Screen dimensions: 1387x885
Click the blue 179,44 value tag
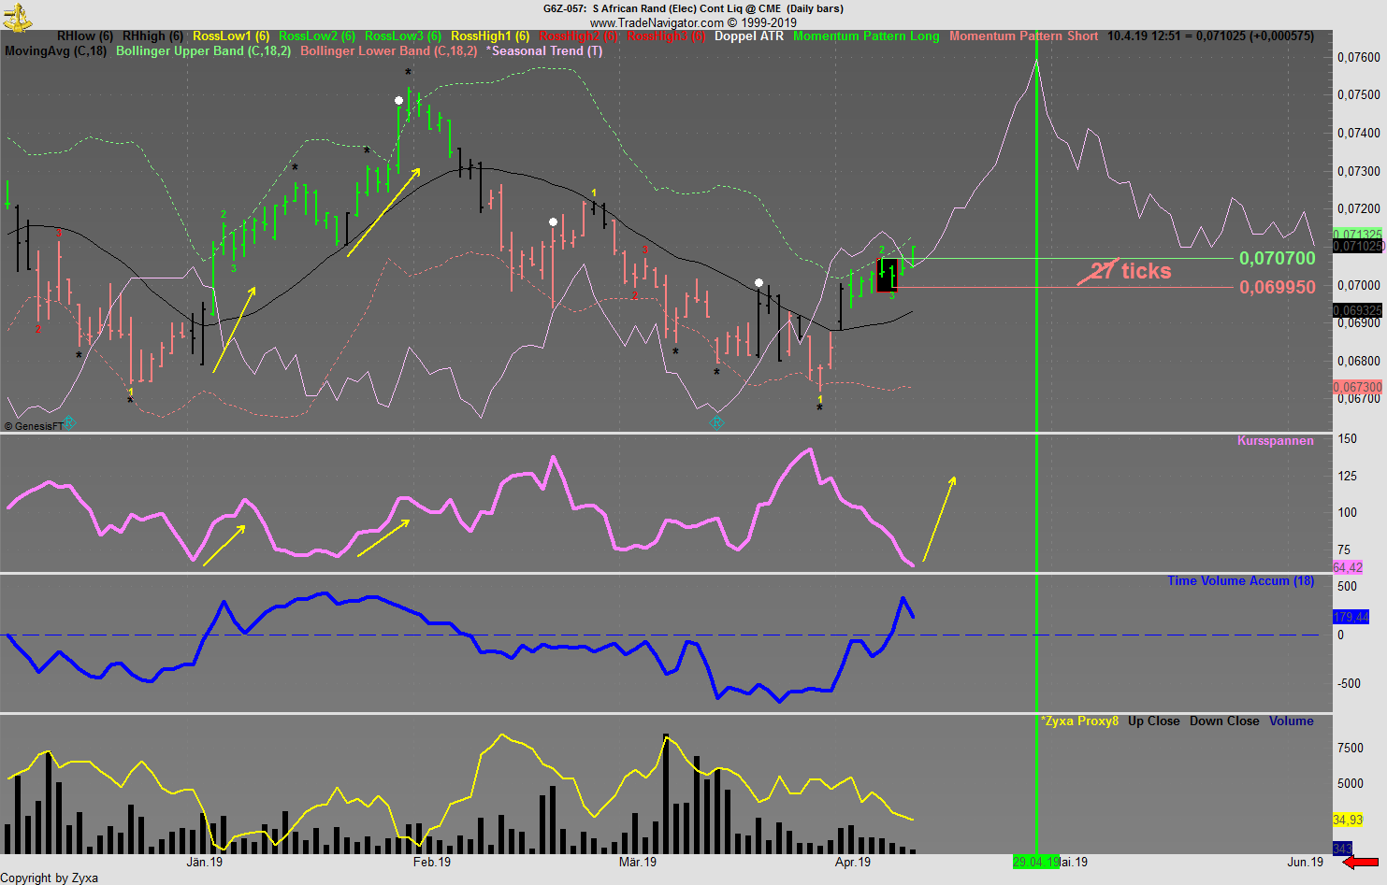(1351, 618)
